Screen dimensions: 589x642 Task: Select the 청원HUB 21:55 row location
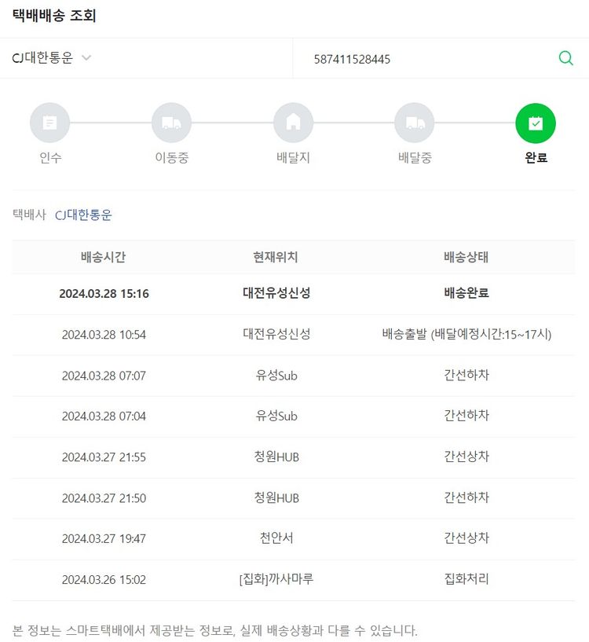click(x=276, y=457)
